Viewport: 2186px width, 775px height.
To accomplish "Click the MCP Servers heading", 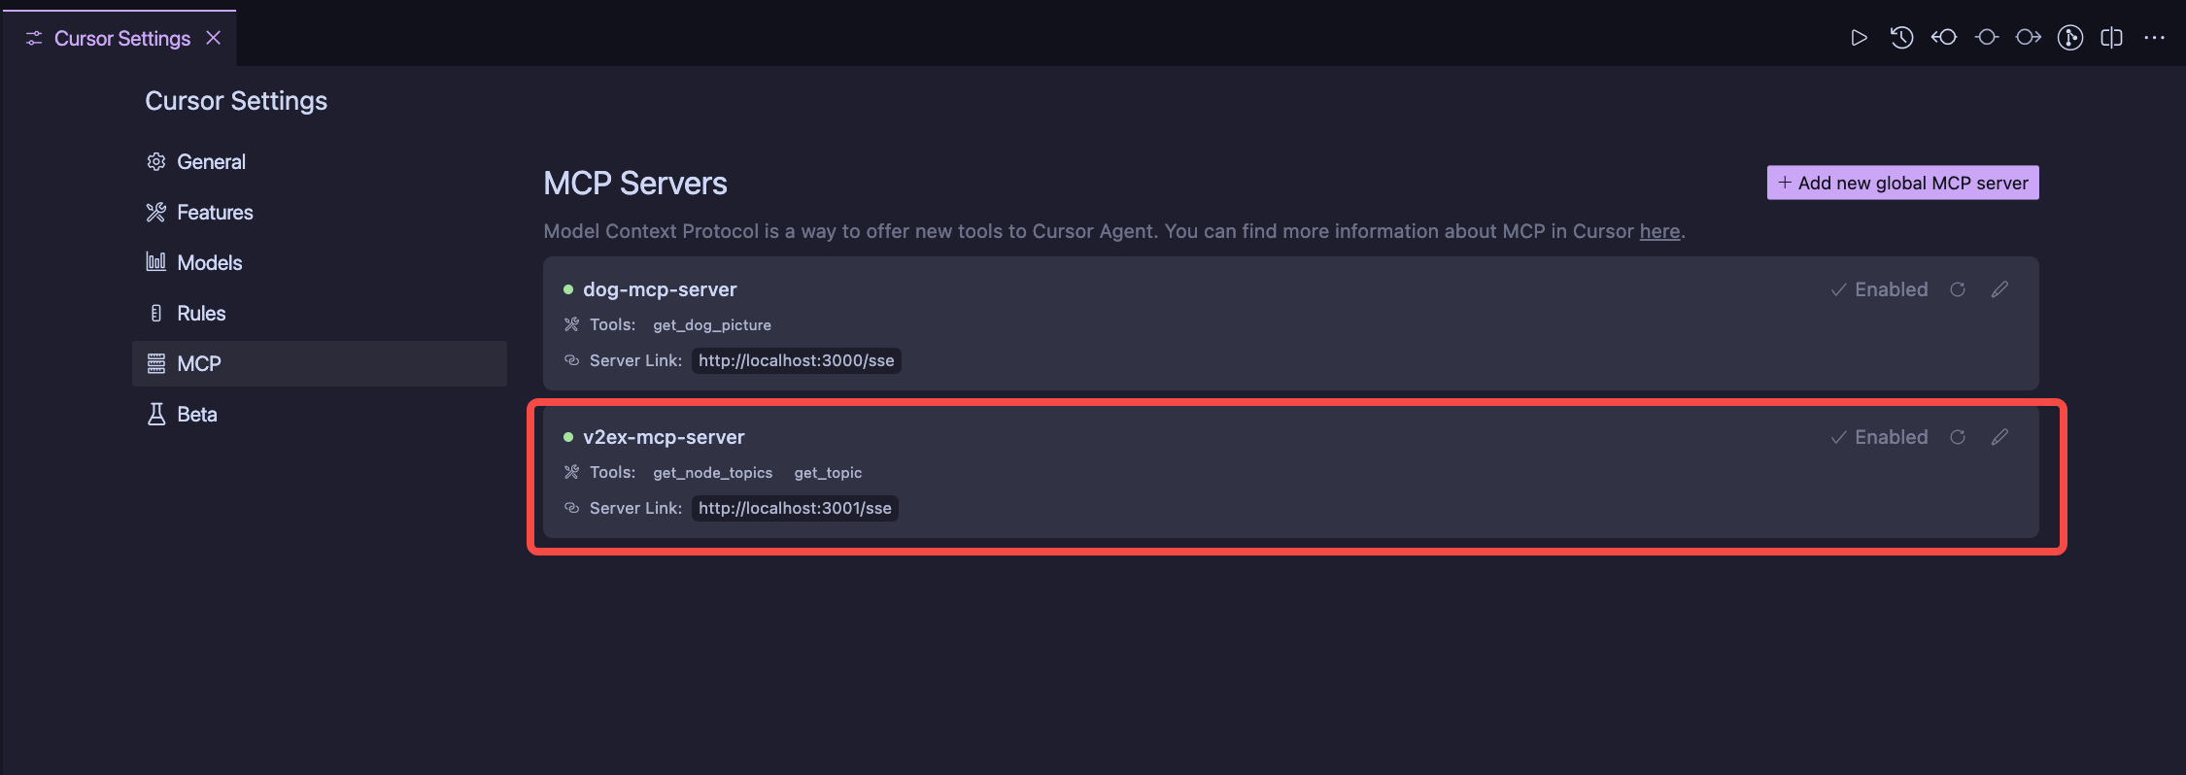I will [x=635, y=184].
